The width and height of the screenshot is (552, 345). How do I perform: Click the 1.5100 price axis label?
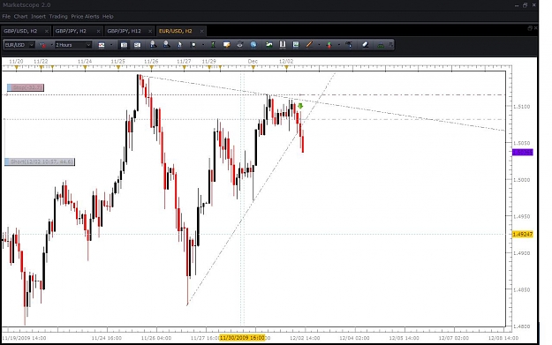(x=521, y=107)
